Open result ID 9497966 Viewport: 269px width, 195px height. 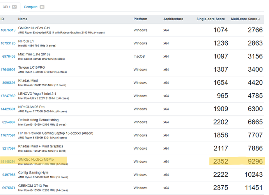9,175
